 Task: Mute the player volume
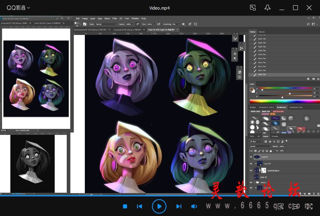[194, 206]
